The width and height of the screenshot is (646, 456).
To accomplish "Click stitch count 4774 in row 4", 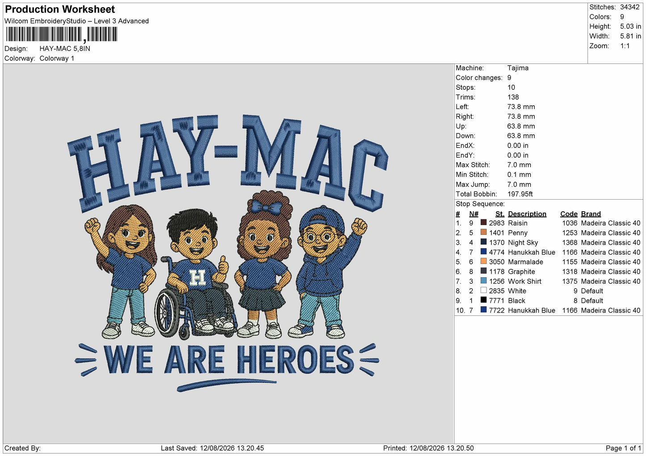I will 497,252.
